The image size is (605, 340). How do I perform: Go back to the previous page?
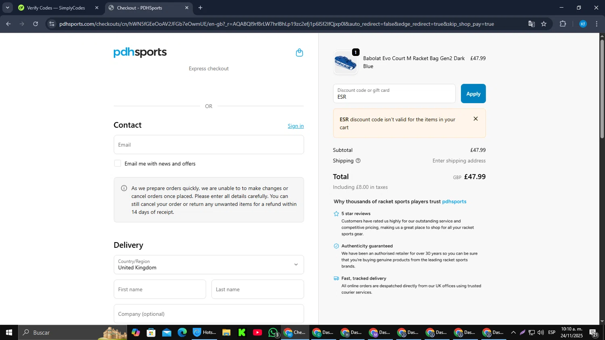(x=8, y=24)
